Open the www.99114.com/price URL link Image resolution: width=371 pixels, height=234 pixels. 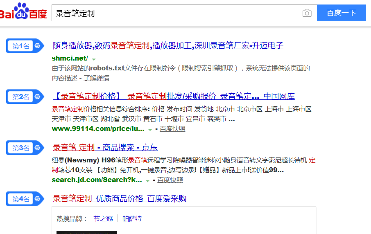pos(98,128)
